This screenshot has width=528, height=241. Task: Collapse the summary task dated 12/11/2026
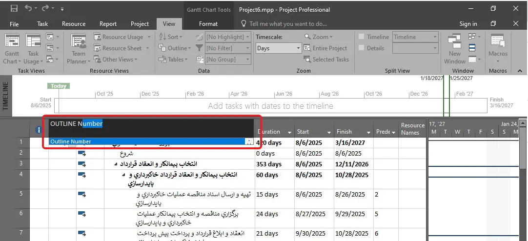[x=116, y=164]
